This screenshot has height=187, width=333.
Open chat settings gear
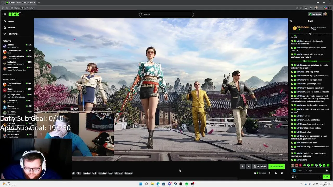point(319,177)
